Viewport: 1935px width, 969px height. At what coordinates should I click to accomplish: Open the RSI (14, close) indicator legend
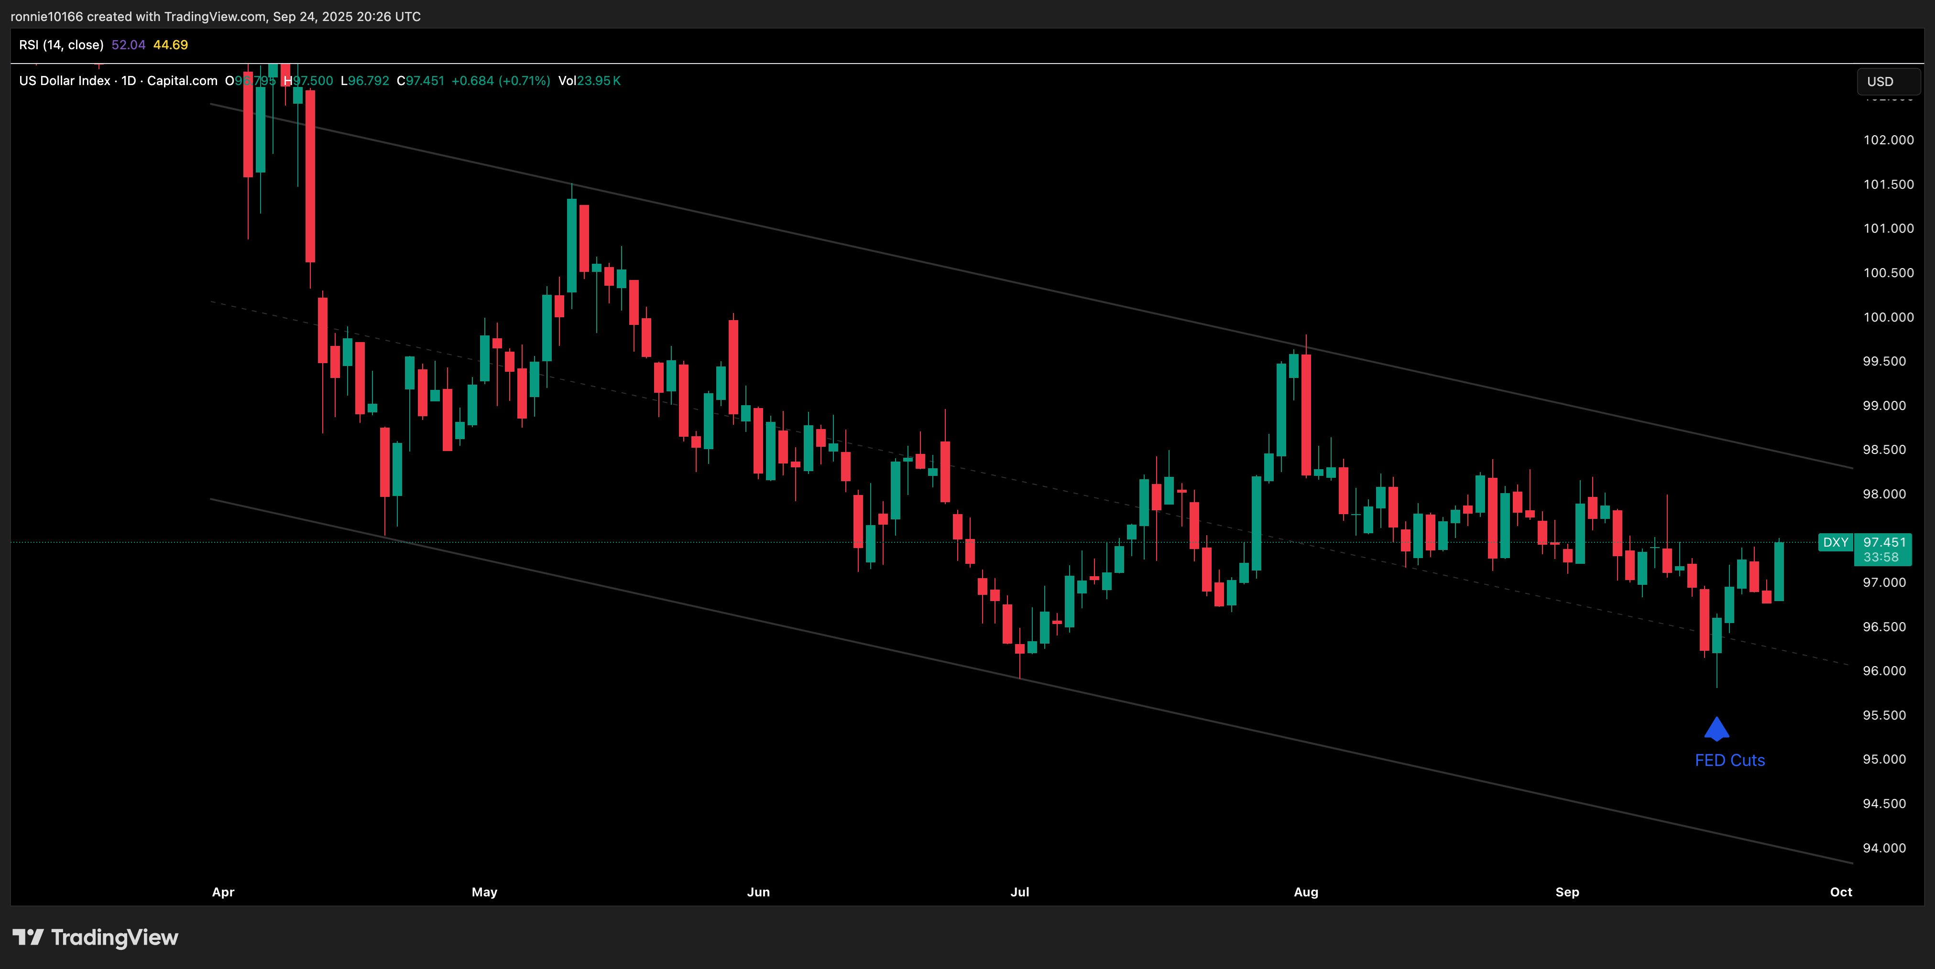pyautogui.click(x=61, y=45)
